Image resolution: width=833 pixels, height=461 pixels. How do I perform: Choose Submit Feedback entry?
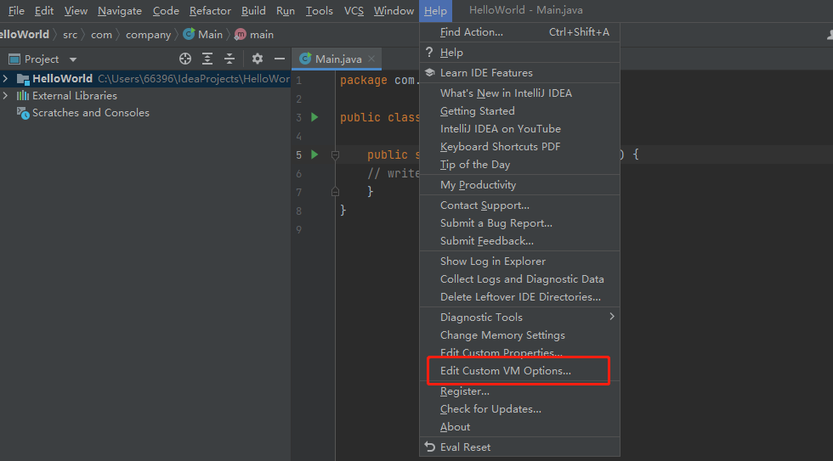(x=519, y=241)
